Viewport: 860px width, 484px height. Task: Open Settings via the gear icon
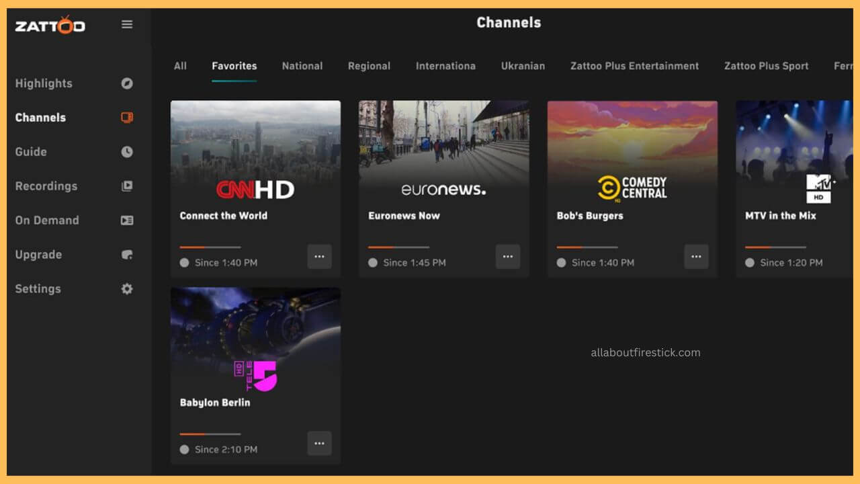point(126,289)
